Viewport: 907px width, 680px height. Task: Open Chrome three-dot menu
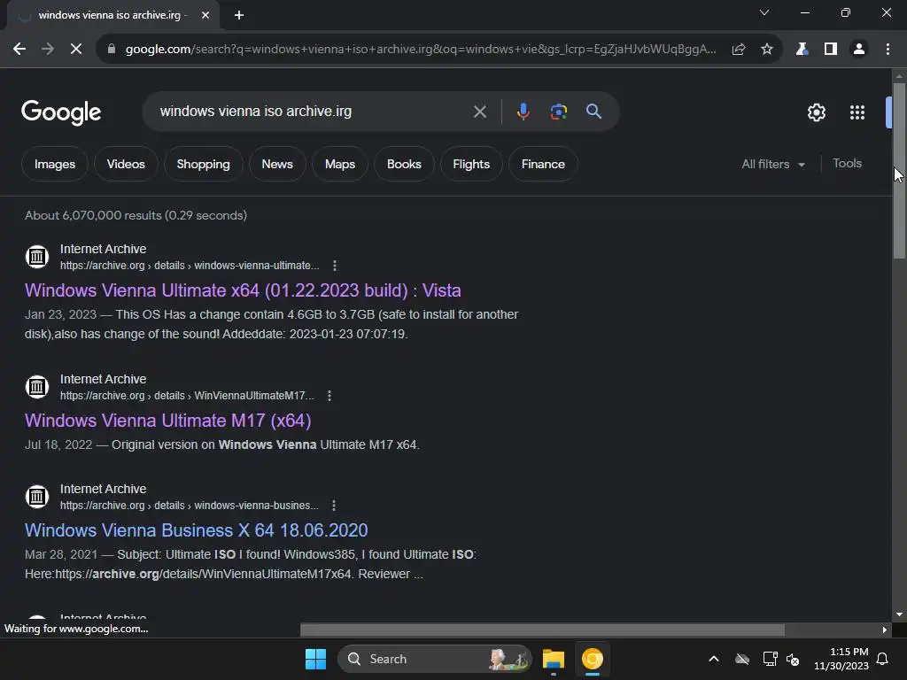click(x=888, y=50)
